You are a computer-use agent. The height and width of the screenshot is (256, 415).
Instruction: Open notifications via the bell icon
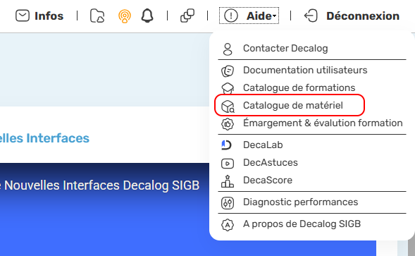(147, 16)
